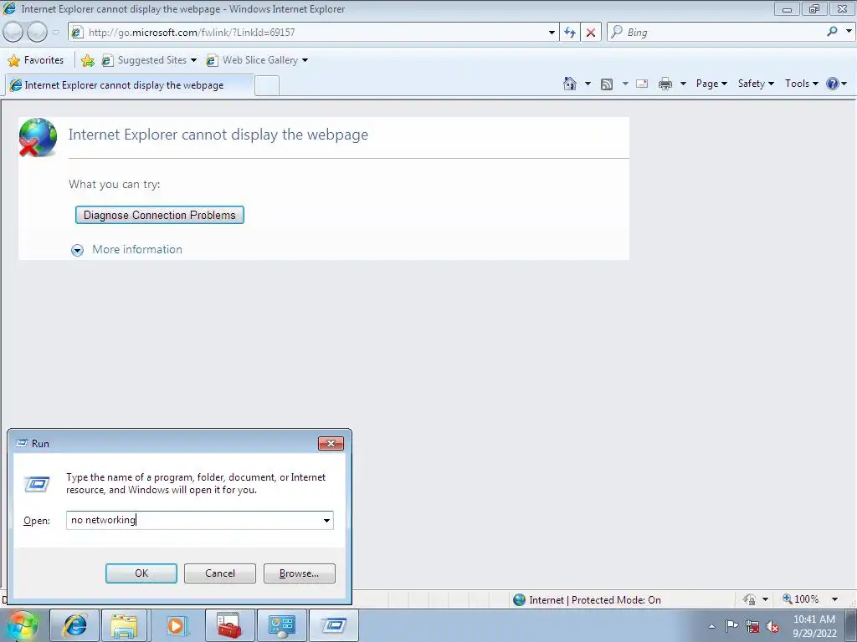Viewport: 857px width, 642px height.
Task: Click the muted volume tray icon
Action: pyautogui.click(x=772, y=627)
